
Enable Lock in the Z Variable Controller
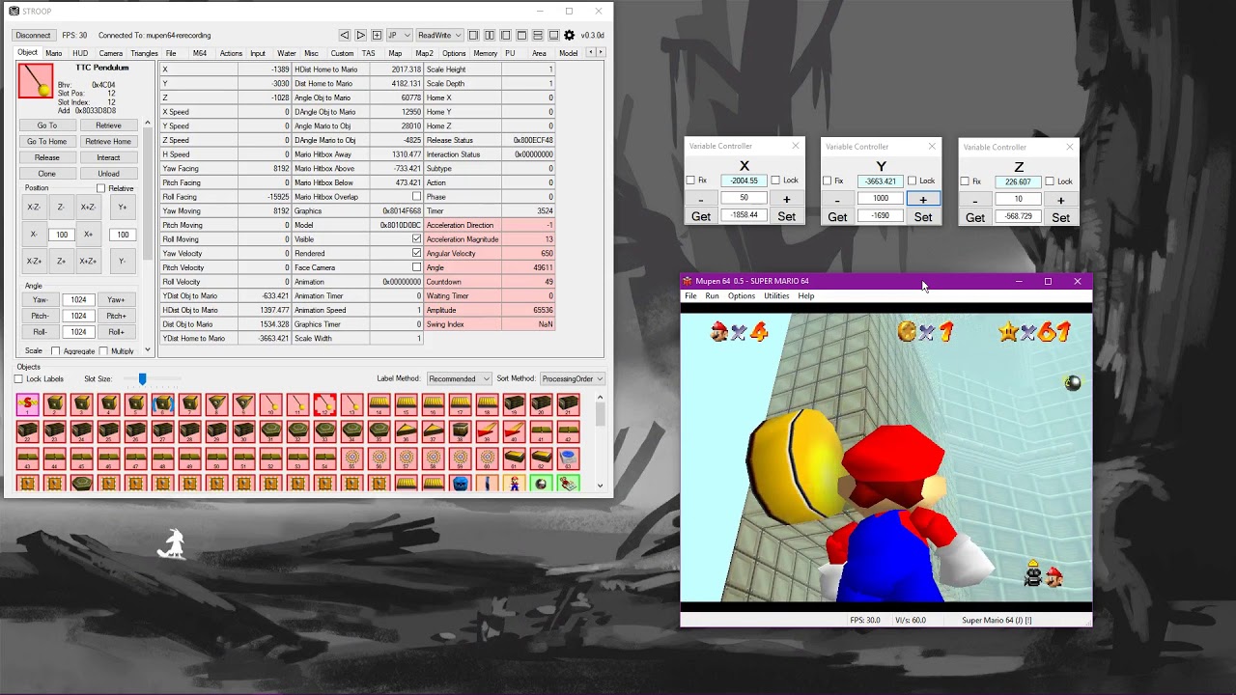[x=1050, y=181]
